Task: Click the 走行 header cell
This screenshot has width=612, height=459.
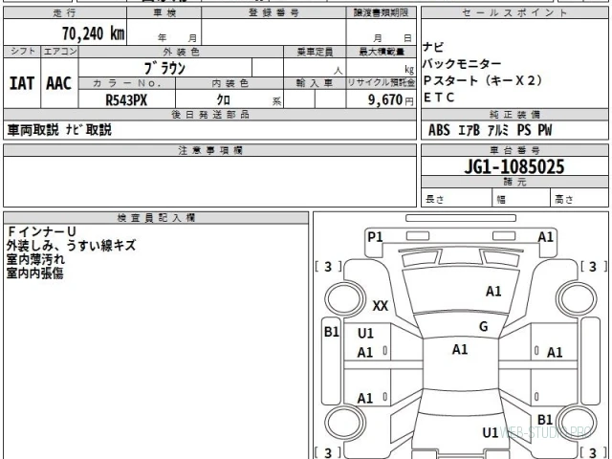Action: [x=65, y=12]
